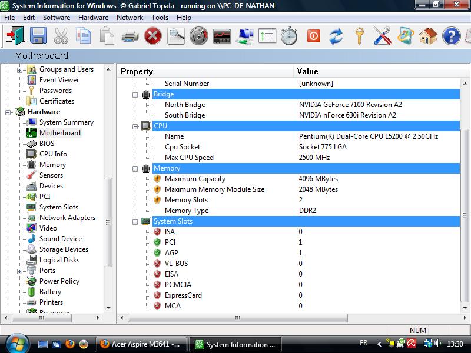Click the property list scroll down arrow
Viewport: 471px width, 353px height.
pos(465,308)
